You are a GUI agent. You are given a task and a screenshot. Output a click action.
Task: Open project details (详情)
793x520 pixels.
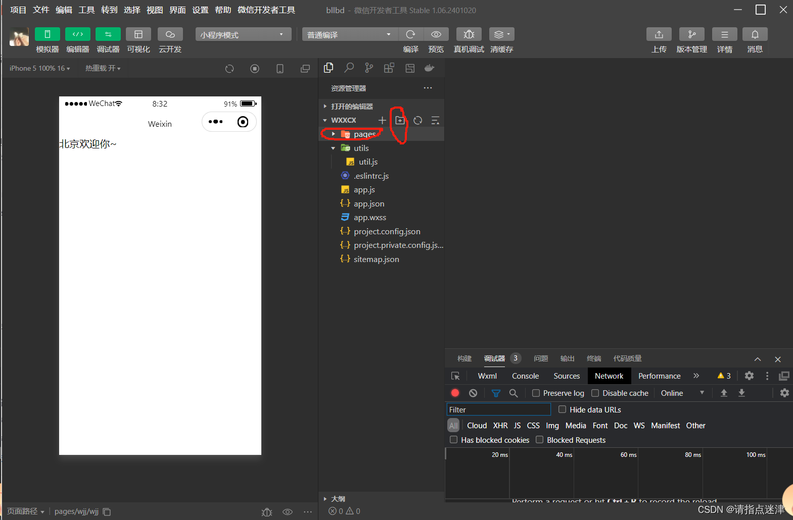coord(725,34)
